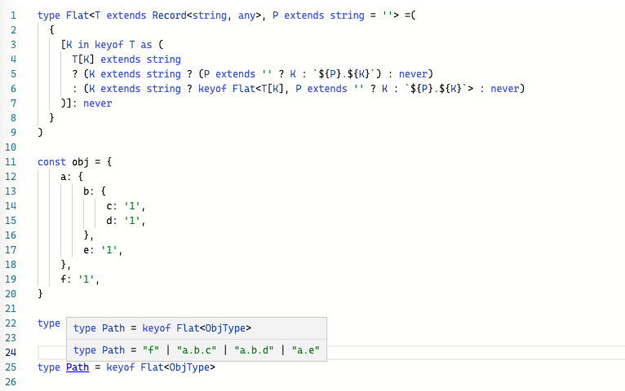625x391 pixels.
Task: Click property key b on line 13
Action: [x=86, y=191]
